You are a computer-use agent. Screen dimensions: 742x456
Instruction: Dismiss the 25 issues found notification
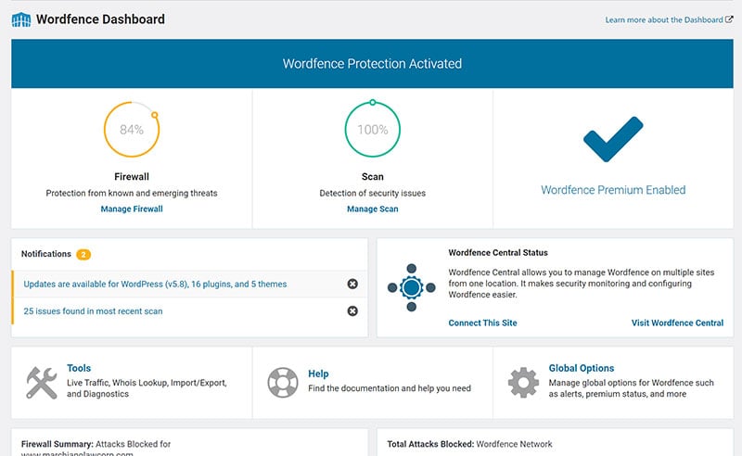[x=352, y=310]
